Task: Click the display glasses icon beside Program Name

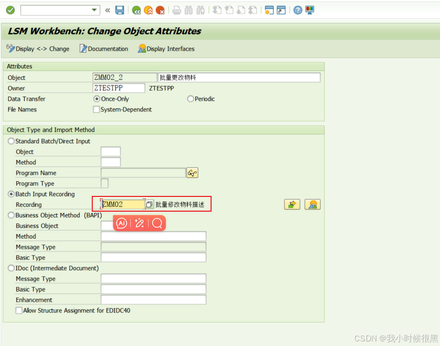Action: point(192,172)
